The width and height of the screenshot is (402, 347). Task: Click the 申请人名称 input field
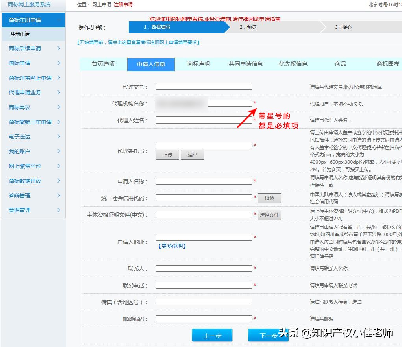point(204,181)
